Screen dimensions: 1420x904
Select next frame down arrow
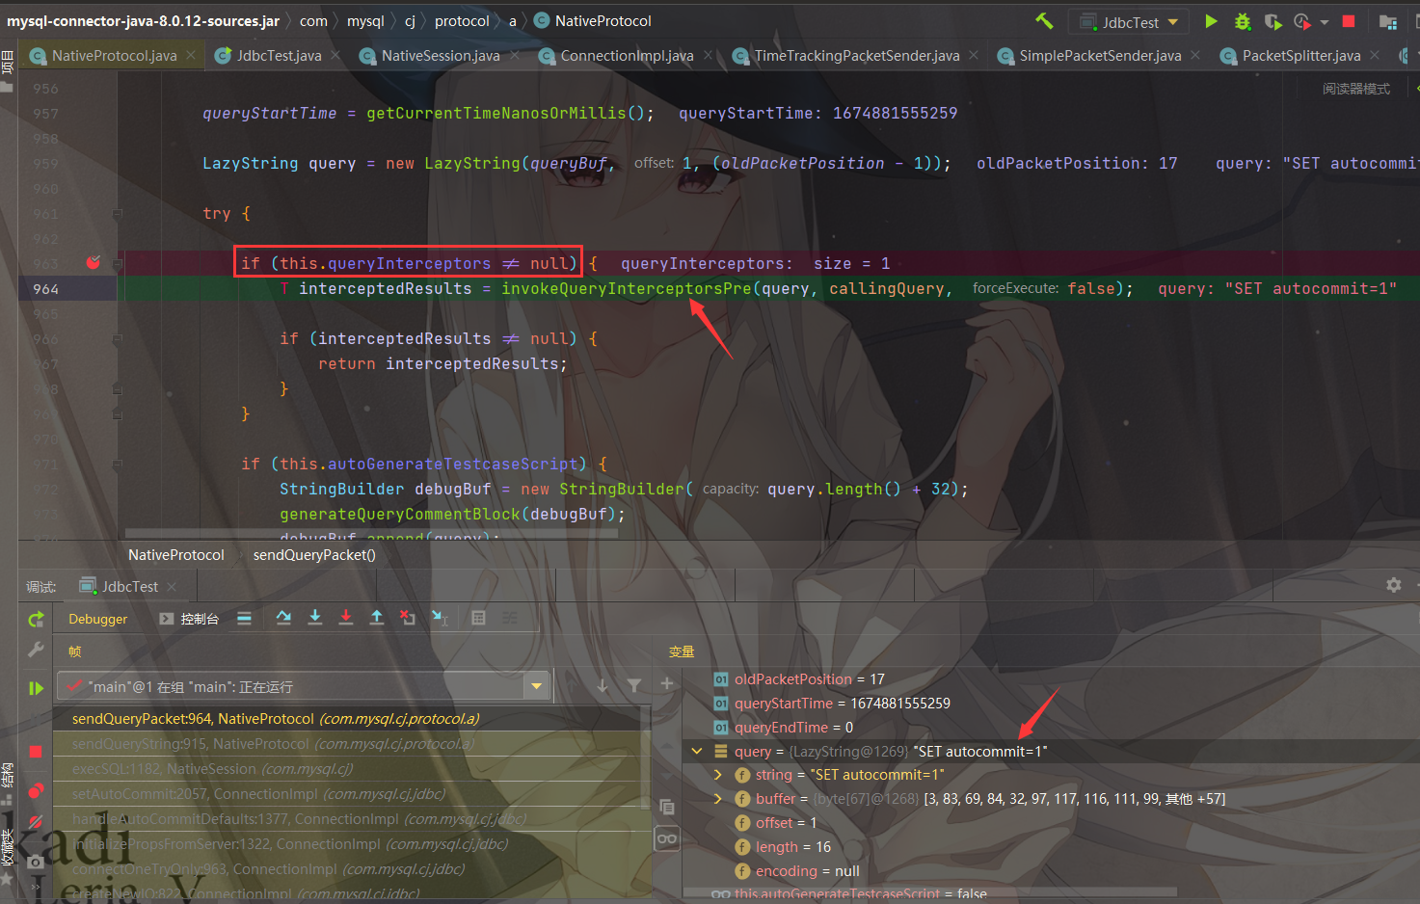point(603,685)
